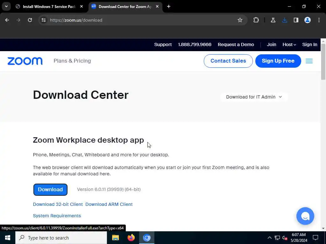Open Request a Demo link
326x244 pixels.
(236, 44)
